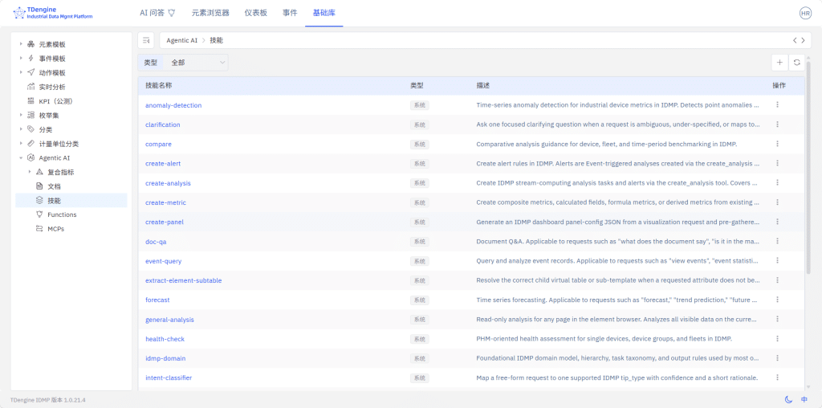Switch to the 仪表板 tab
Image resolution: width=822 pixels, height=408 pixels.
click(x=256, y=13)
